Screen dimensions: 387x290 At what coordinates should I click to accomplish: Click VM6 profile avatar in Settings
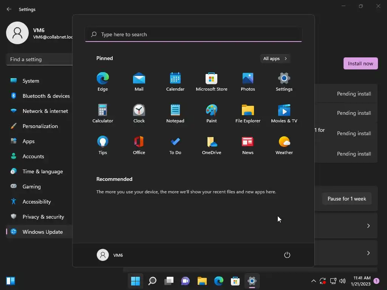pos(17,33)
